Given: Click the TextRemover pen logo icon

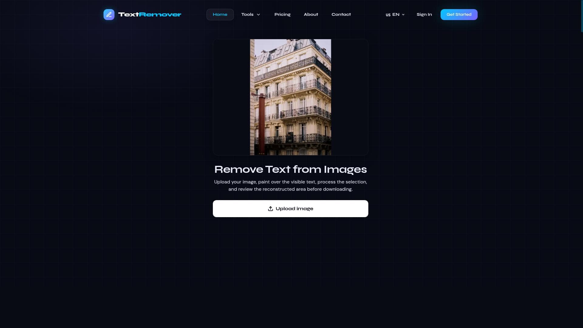Looking at the screenshot, I should pyautogui.click(x=109, y=15).
